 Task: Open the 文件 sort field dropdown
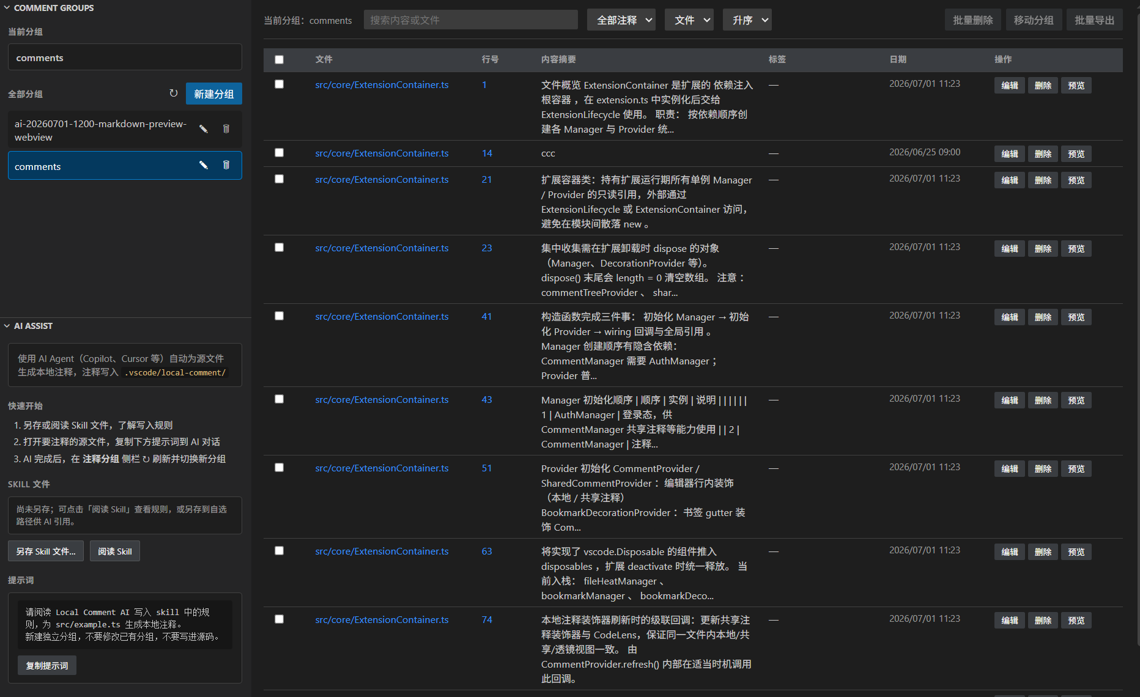point(689,20)
